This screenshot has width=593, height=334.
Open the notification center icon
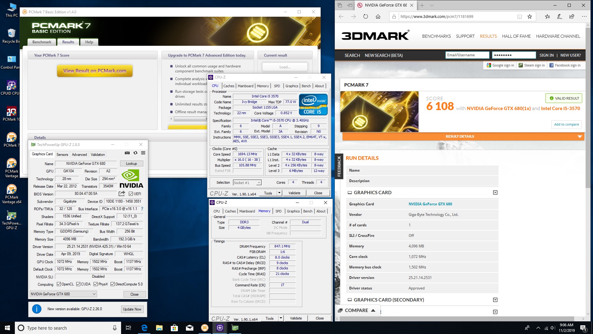tap(583, 328)
